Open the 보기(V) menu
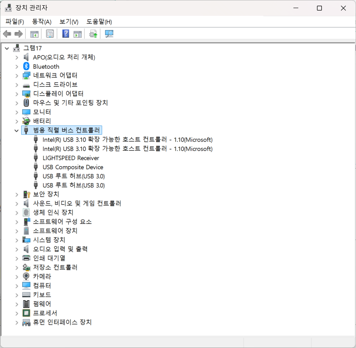This screenshot has height=348, width=356. [x=69, y=22]
